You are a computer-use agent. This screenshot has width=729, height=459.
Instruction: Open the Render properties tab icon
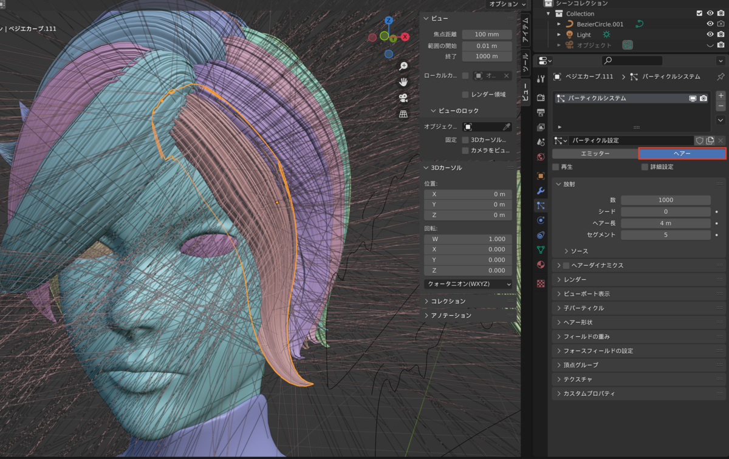click(541, 98)
